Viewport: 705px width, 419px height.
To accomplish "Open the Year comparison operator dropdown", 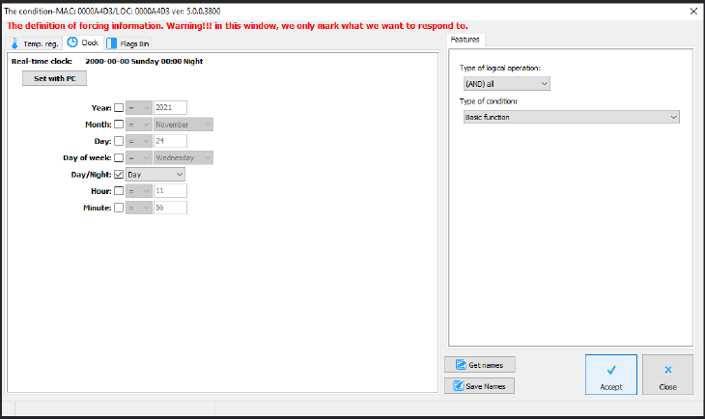I will point(139,108).
